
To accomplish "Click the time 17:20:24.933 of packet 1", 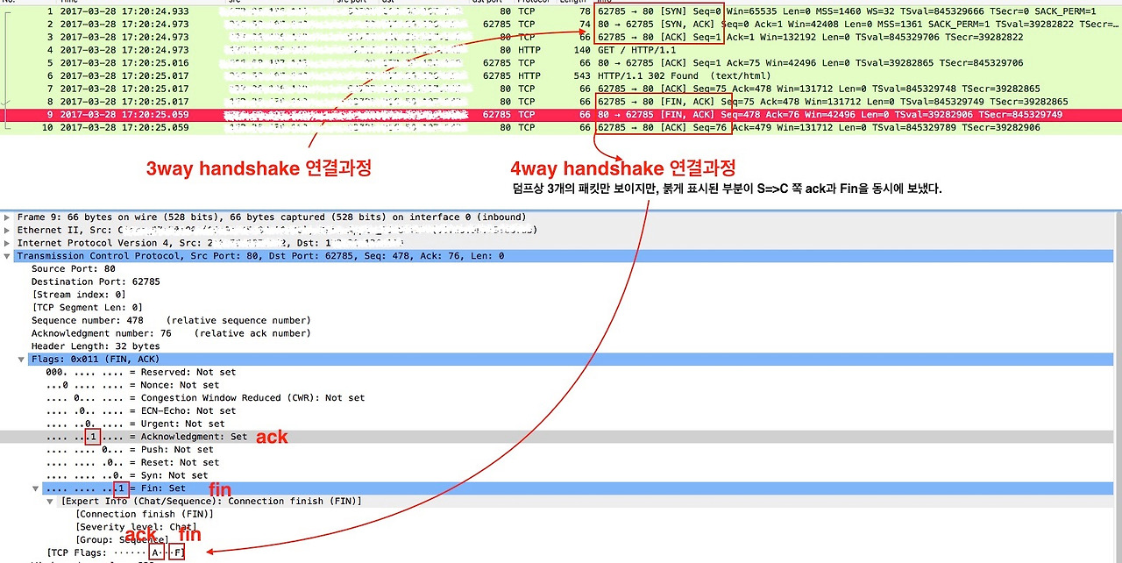I will [x=124, y=11].
